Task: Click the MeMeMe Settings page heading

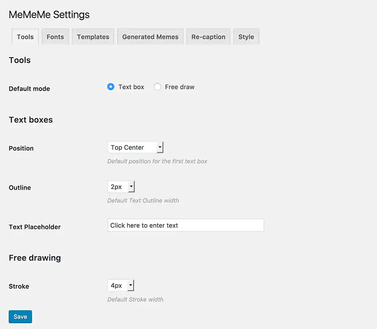Action: pyautogui.click(x=49, y=14)
